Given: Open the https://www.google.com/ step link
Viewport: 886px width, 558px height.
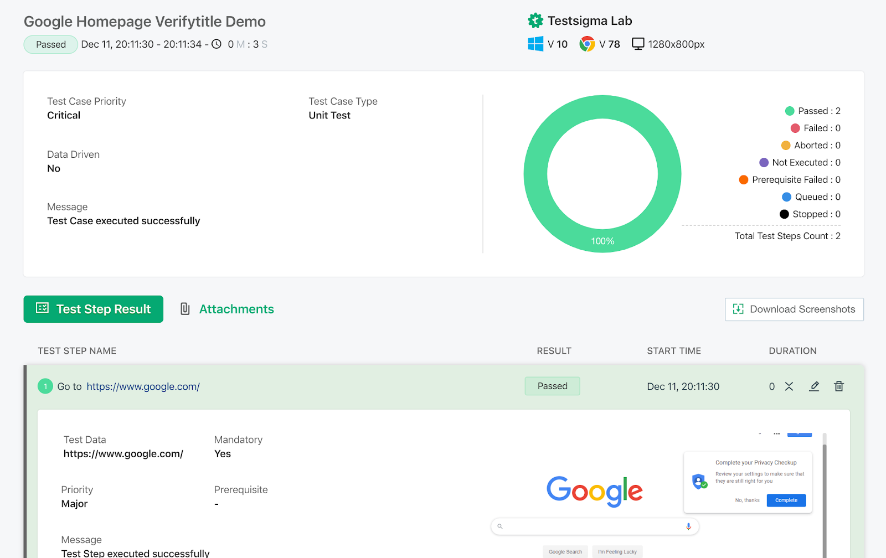Looking at the screenshot, I should (x=143, y=386).
